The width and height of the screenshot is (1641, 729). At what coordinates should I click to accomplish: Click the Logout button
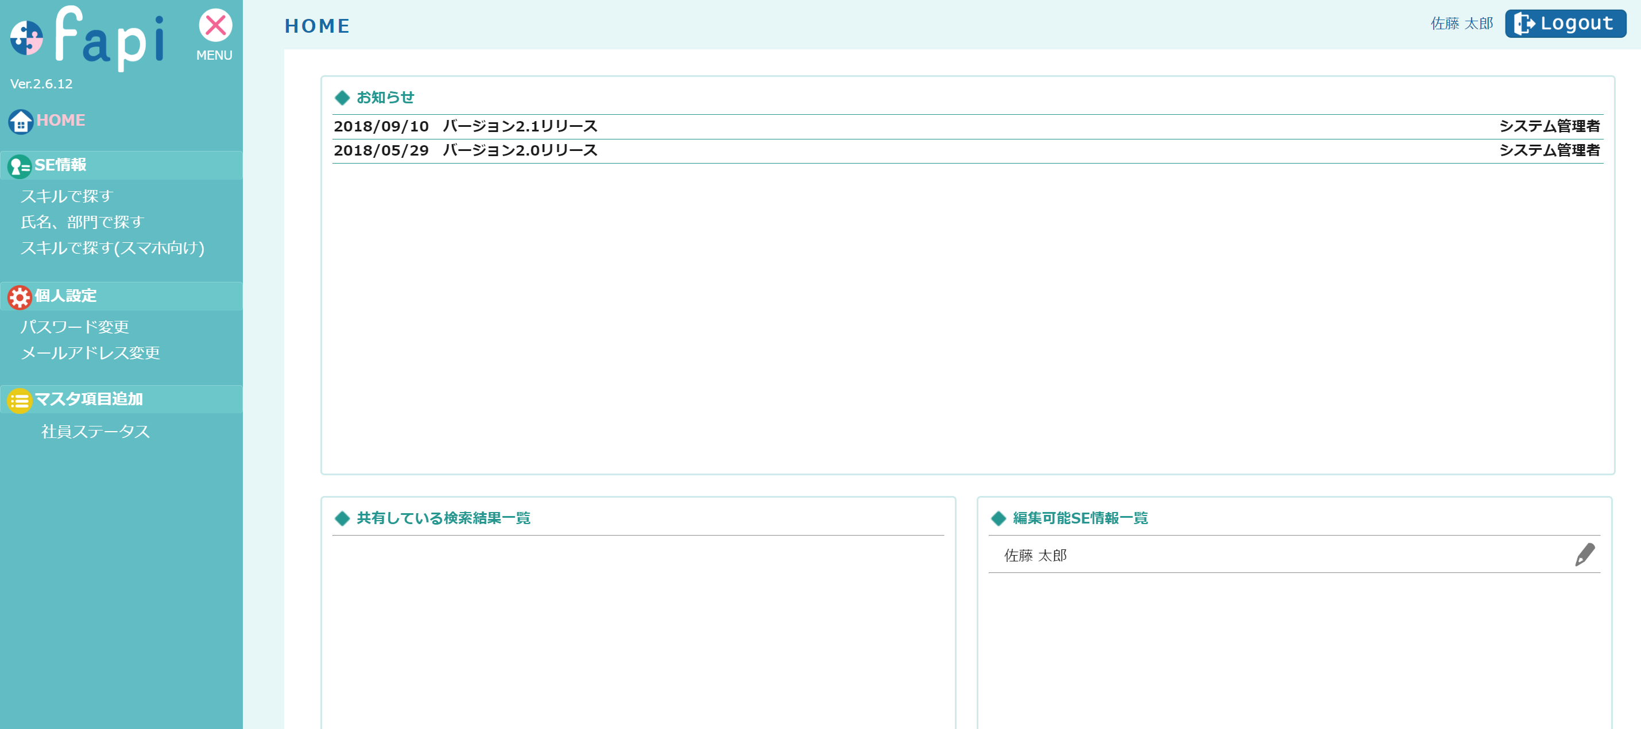[1565, 24]
